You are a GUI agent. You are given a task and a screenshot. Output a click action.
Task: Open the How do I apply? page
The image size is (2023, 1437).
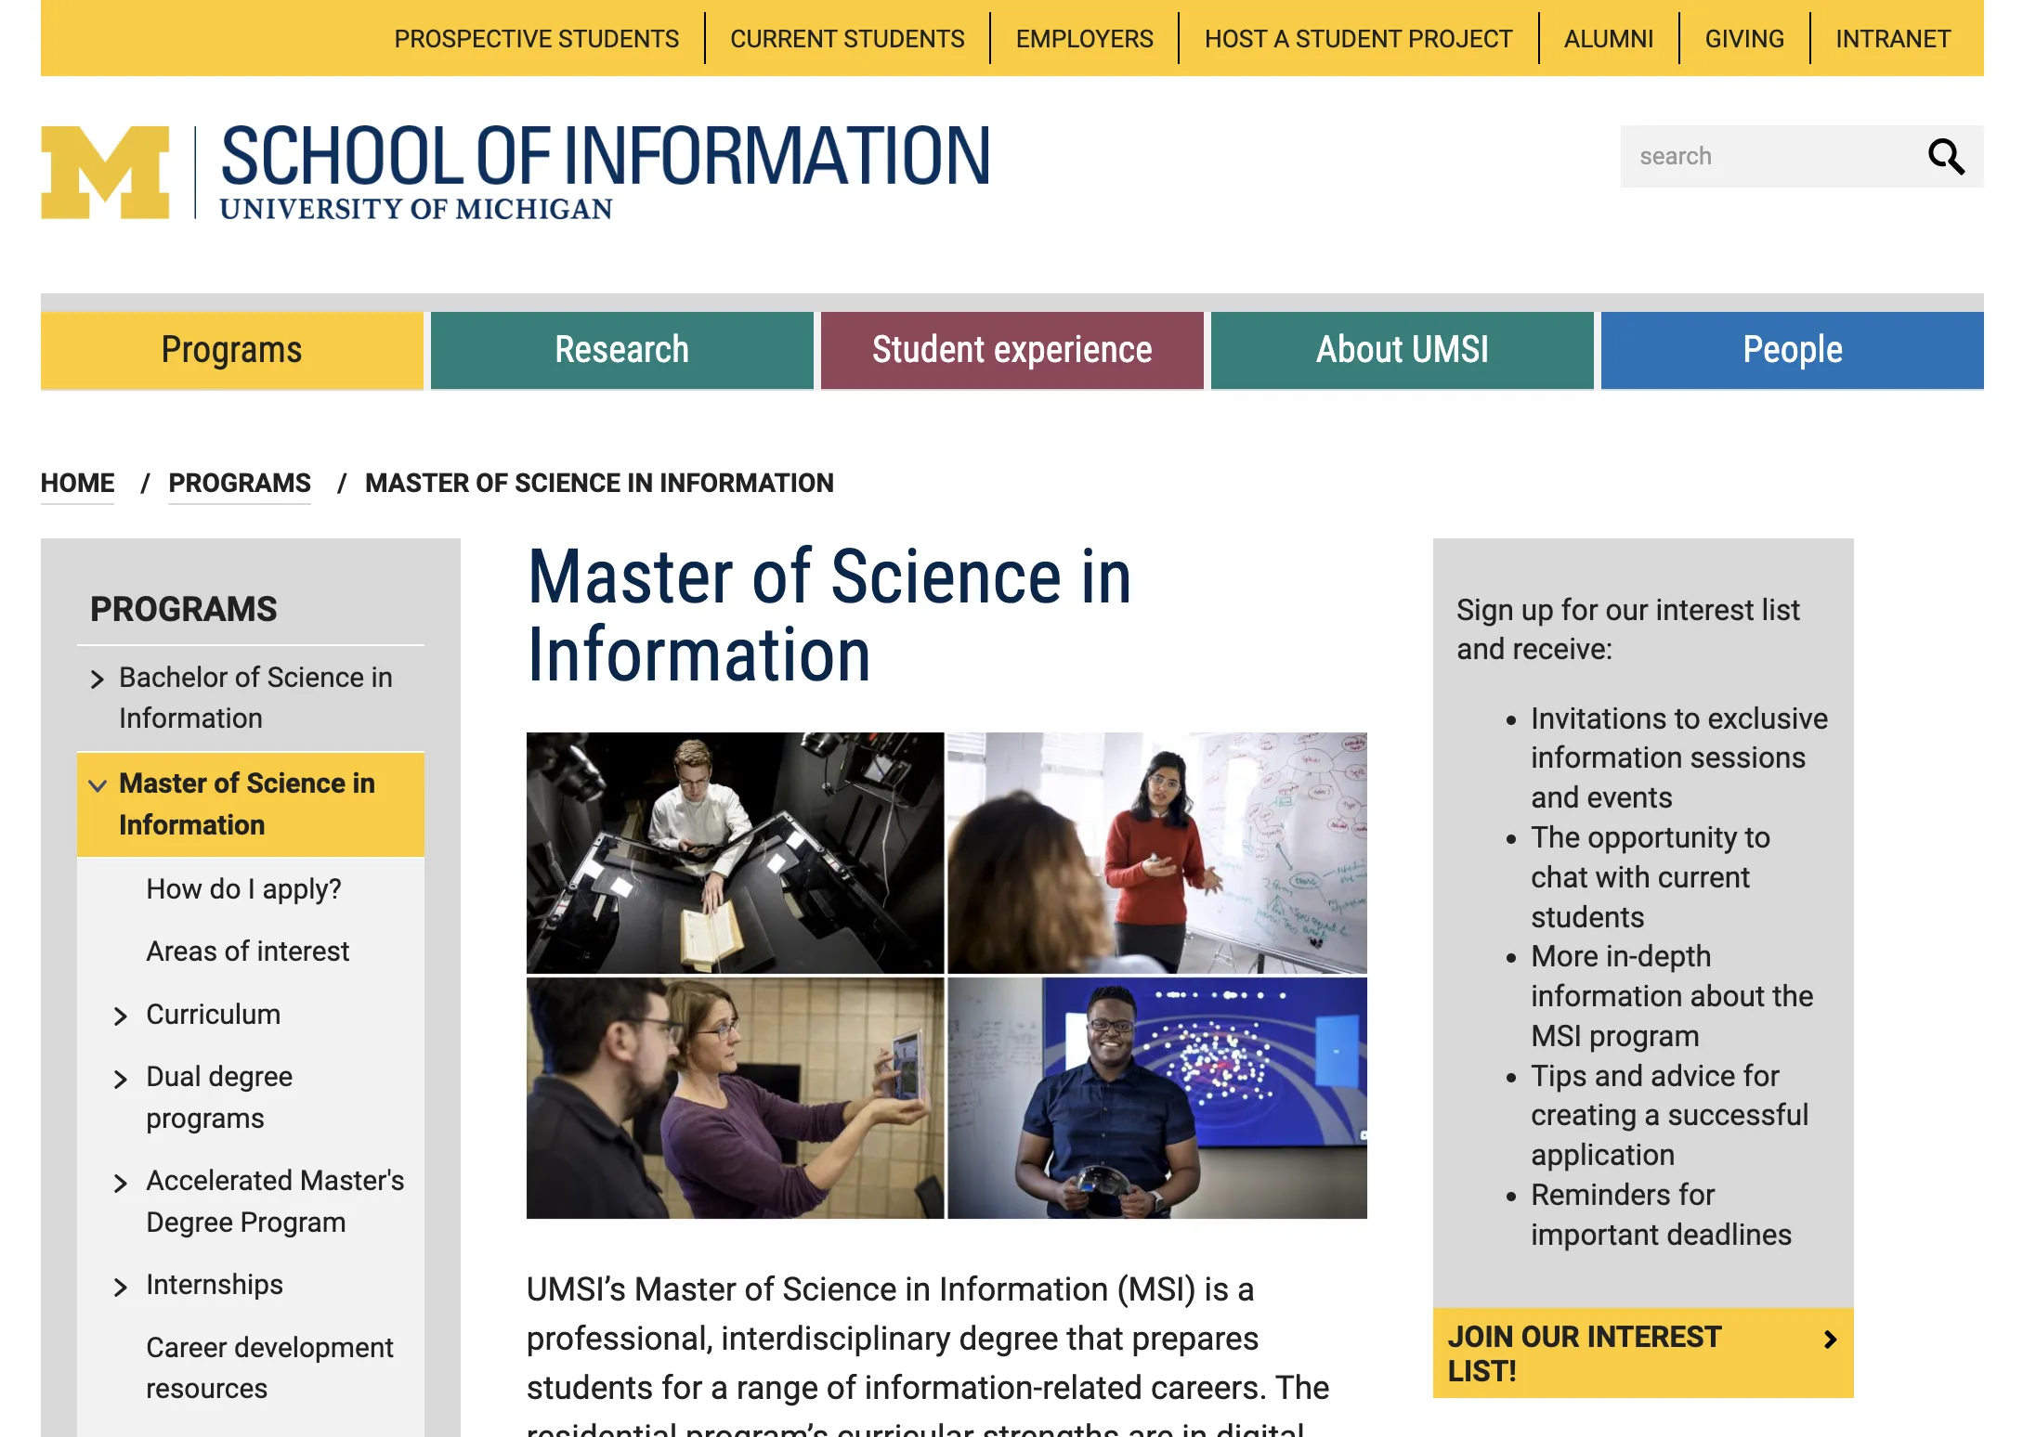click(243, 888)
